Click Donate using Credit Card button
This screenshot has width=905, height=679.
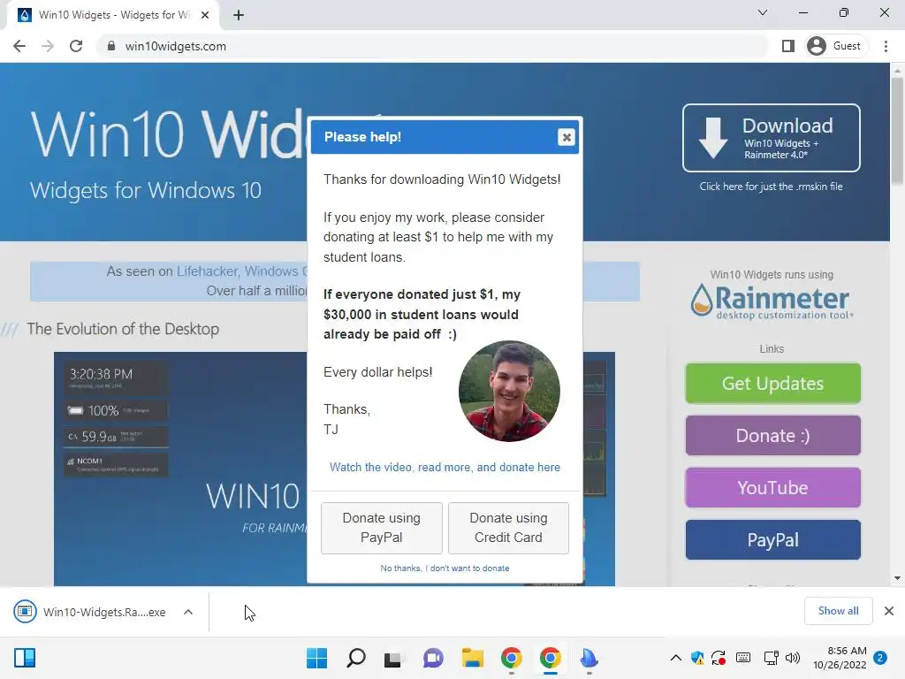(x=508, y=528)
